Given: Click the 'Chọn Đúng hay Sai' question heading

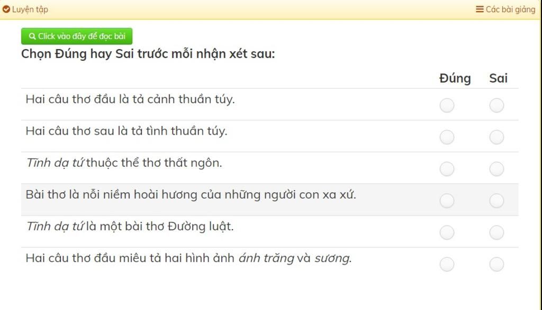Looking at the screenshot, I should pyautogui.click(x=148, y=54).
